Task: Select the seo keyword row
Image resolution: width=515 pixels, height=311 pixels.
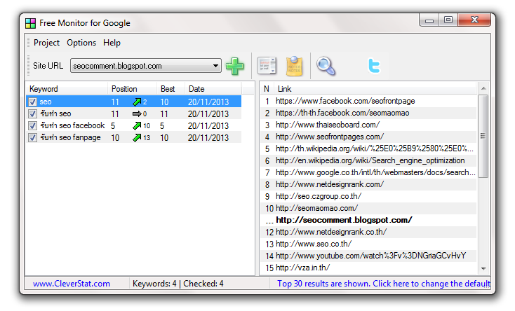Action: click(x=134, y=102)
